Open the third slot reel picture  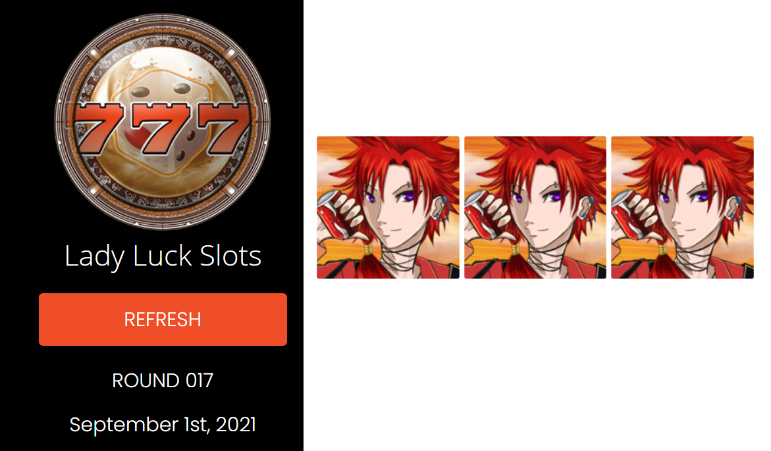click(682, 207)
